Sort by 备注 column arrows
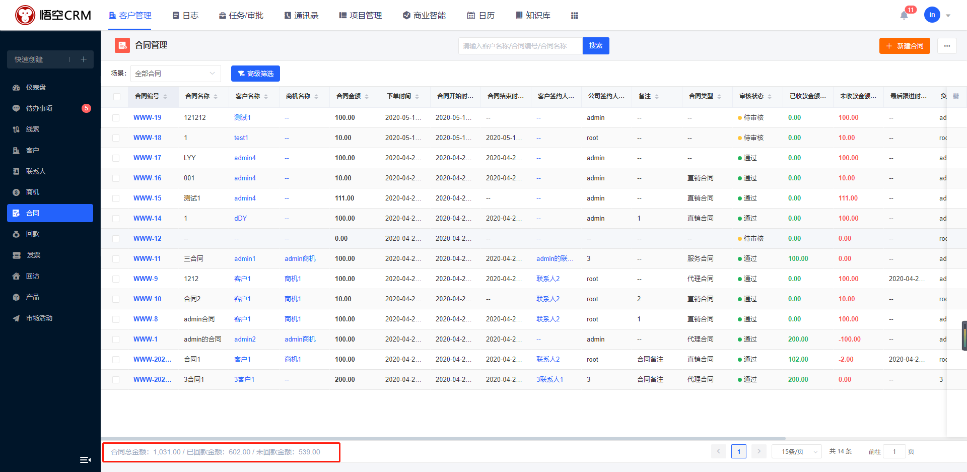The width and height of the screenshot is (967, 472). [x=657, y=96]
